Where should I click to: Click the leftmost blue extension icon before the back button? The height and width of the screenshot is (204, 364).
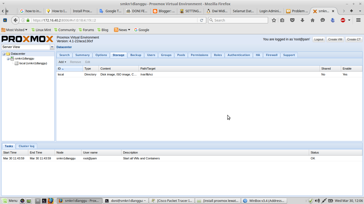5,20
